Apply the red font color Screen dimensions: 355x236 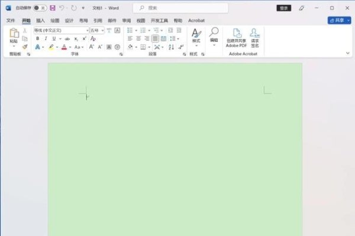(64, 47)
